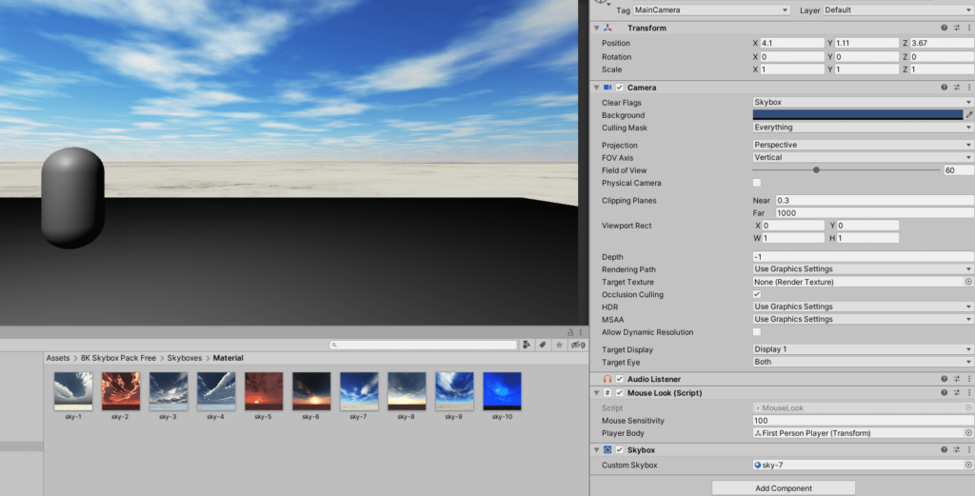Click the search by label tag icon
Viewport: 975px width, 496px height.
[x=542, y=345]
